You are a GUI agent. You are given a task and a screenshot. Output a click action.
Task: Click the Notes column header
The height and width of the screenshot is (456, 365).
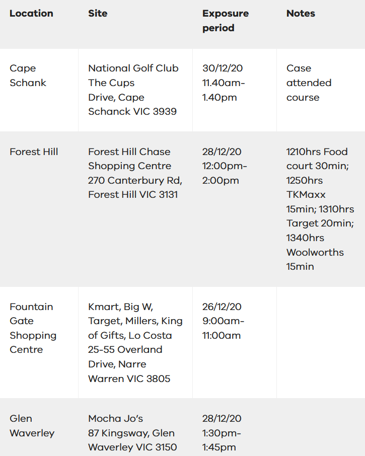(x=301, y=14)
